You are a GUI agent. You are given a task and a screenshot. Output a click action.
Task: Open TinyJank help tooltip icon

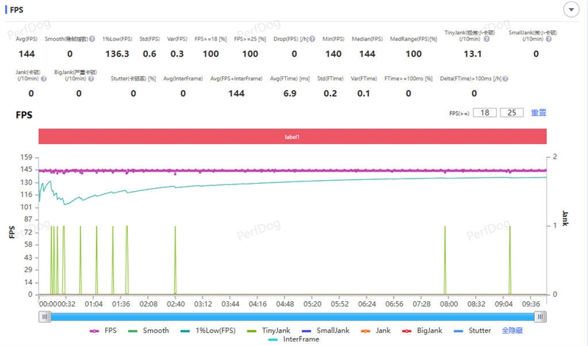[487, 38]
